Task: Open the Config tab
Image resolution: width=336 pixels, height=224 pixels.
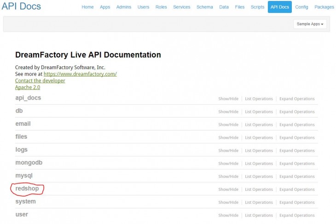Action: click(301, 7)
